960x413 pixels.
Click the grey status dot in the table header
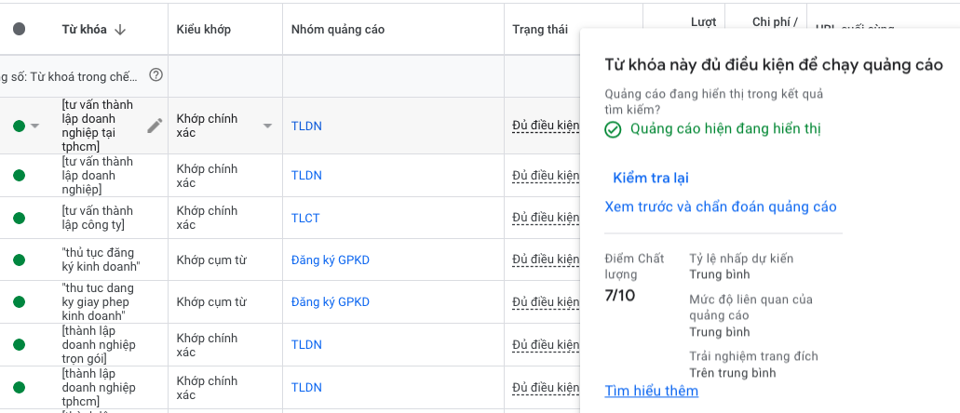click(x=19, y=30)
